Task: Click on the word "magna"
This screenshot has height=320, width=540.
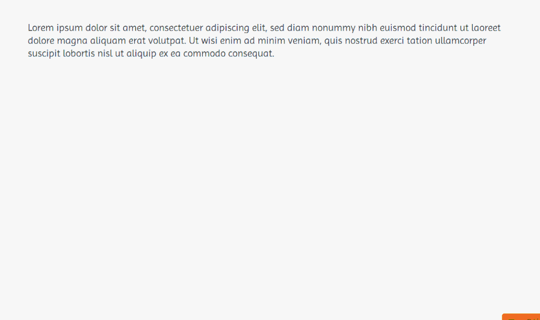Action: tap(72, 41)
